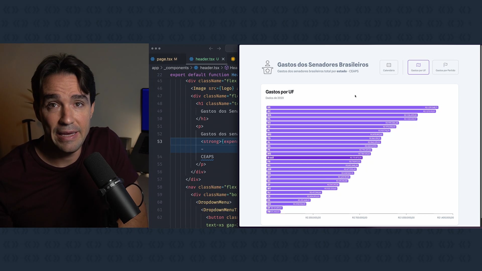The image size is (482, 271).
Task: Select the header.tsx tab
Action: 205,59
